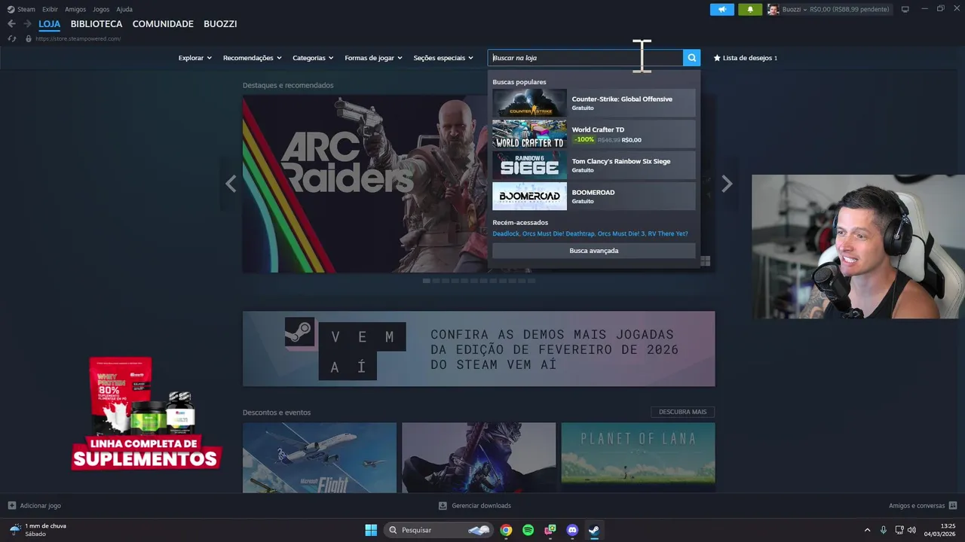Open the BUOZZI profile tab

pyautogui.click(x=220, y=24)
